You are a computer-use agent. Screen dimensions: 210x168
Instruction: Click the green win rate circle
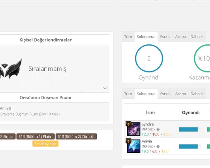point(202,58)
